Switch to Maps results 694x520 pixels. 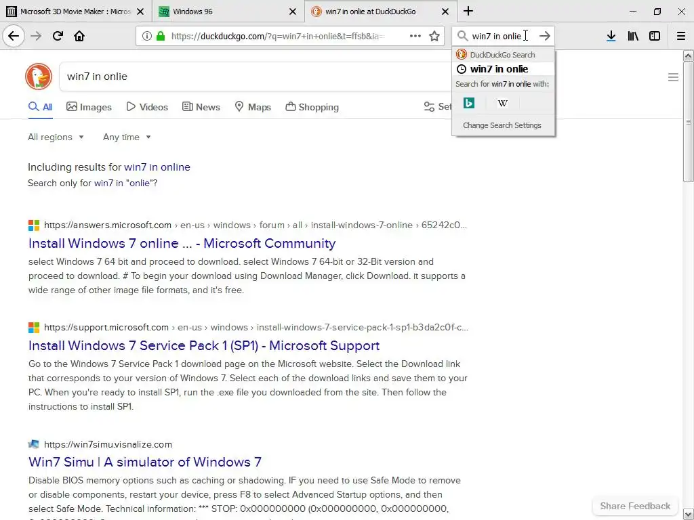(x=252, y=107)
